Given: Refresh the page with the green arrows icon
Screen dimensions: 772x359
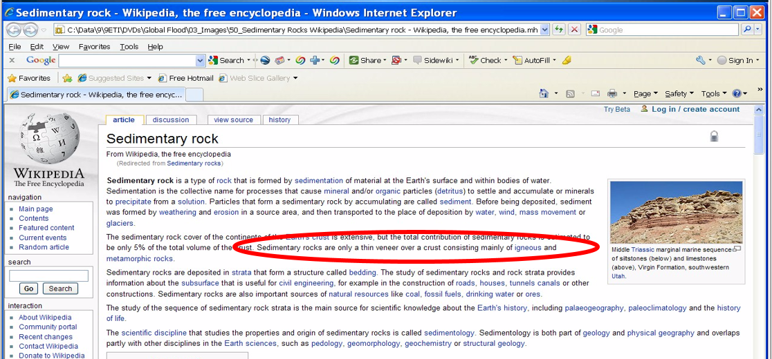Looking at the screenshot, I should (x=558, y=30).
